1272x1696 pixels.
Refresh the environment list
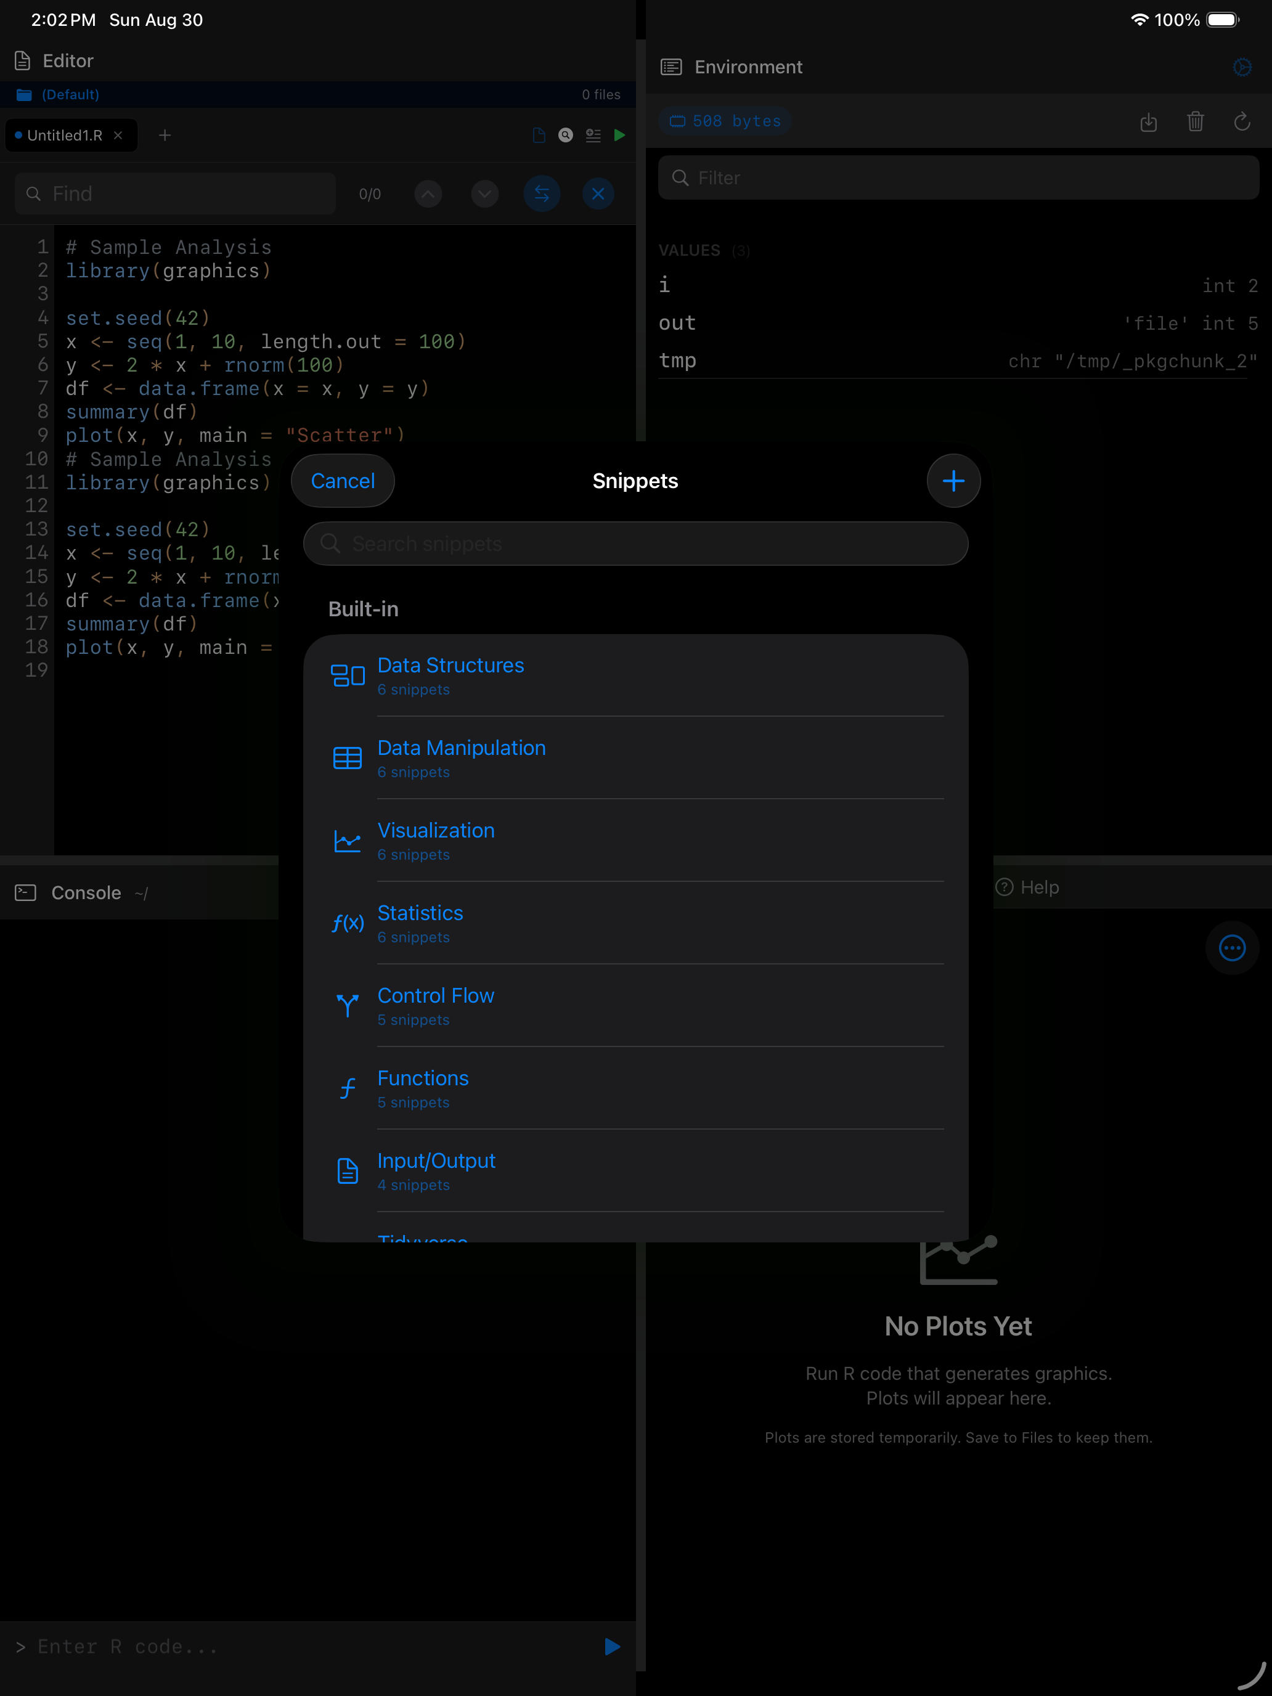(1242, 121)
